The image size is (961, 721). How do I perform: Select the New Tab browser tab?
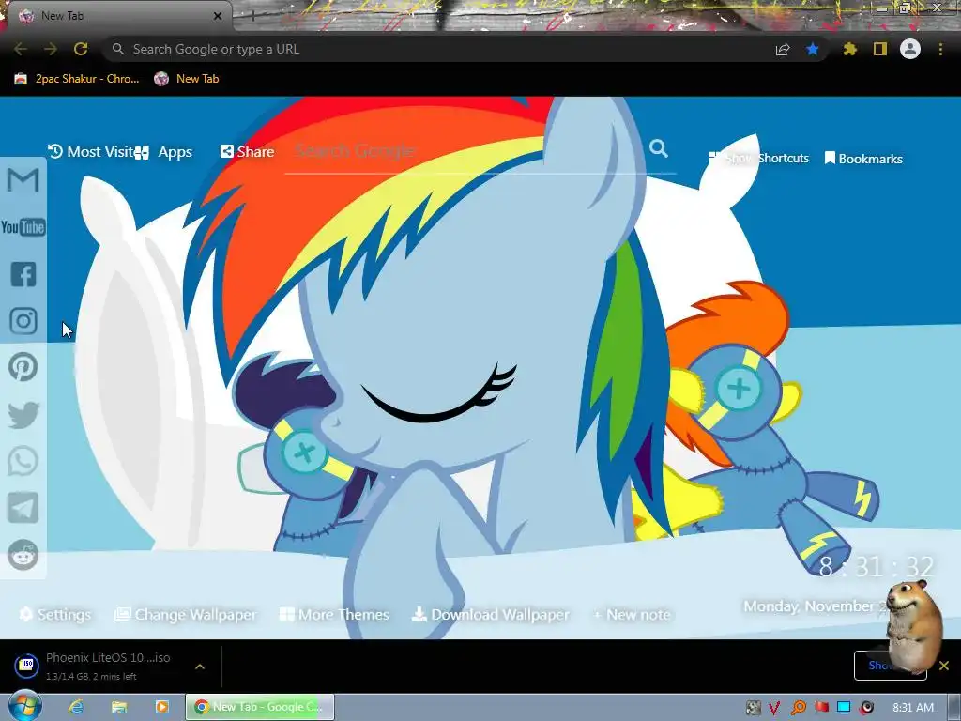[x=116, y=16]
